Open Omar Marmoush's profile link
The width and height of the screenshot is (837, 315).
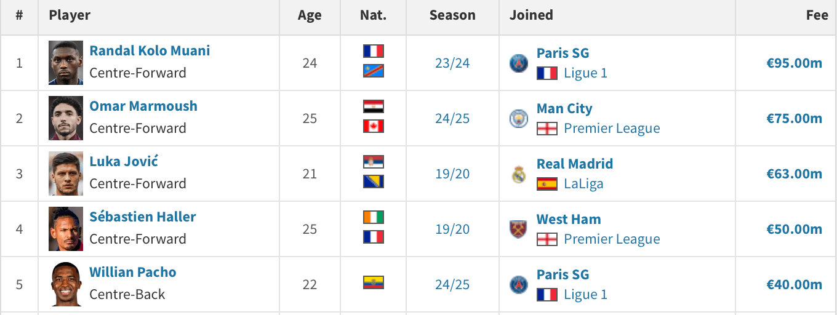tap(143, 106)
